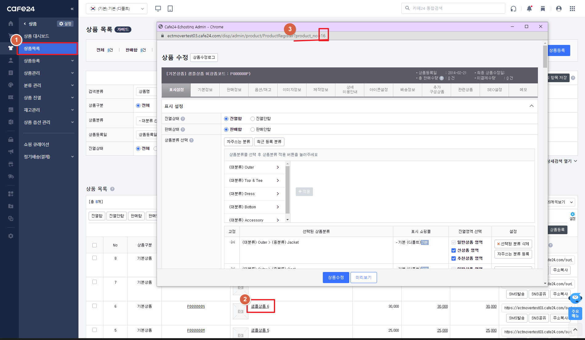Switch to the 기본정보 tab

point(205,90)
